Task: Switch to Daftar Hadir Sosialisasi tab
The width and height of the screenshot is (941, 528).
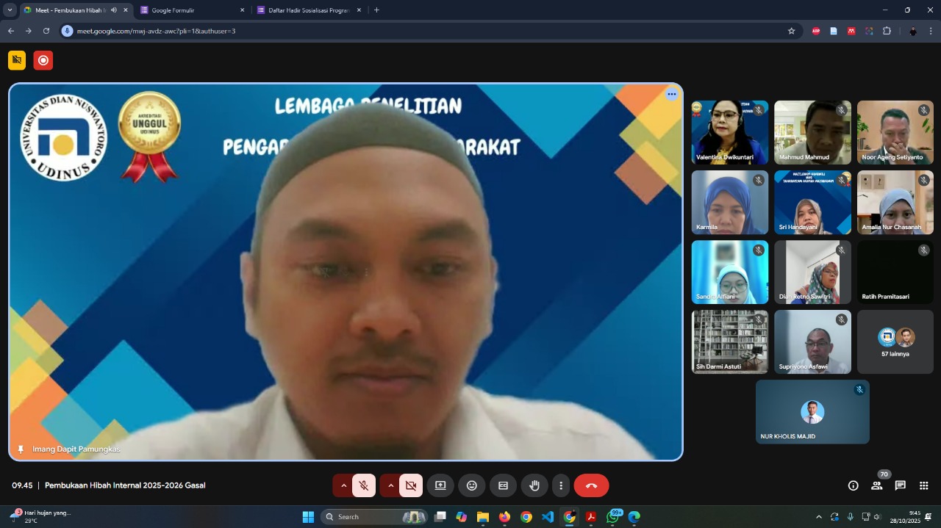Action: click(x=308, y=10)
